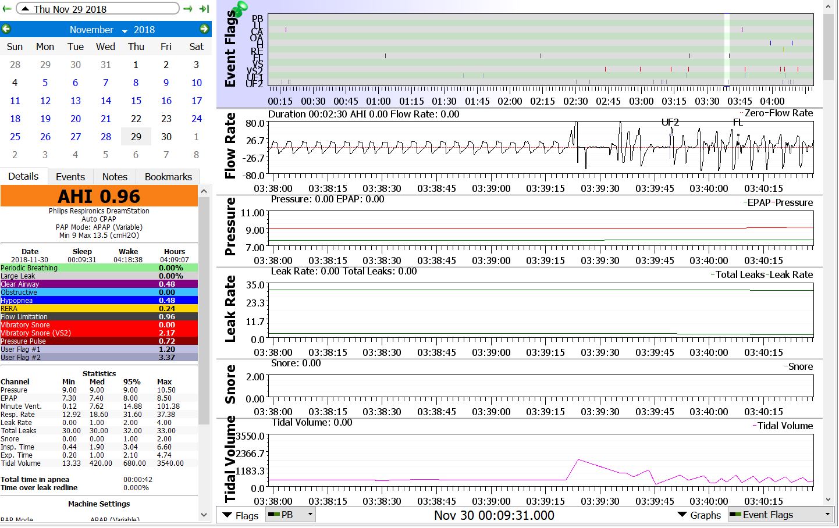Click the details panel scrollbar thumb

tap(204, 311)
